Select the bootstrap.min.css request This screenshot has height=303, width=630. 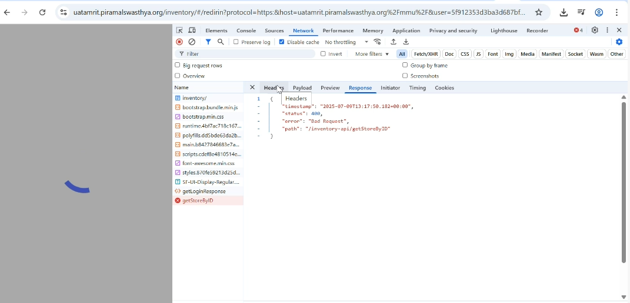point(208,117)
